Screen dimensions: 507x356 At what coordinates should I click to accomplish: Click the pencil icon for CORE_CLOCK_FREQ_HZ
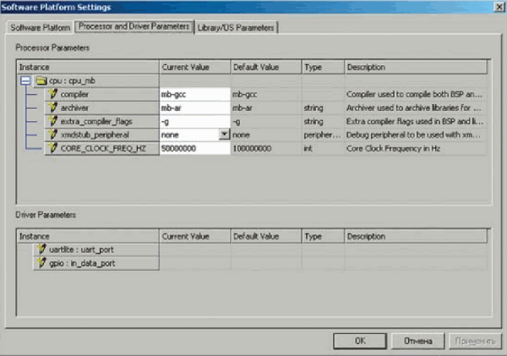pos(53,149)
